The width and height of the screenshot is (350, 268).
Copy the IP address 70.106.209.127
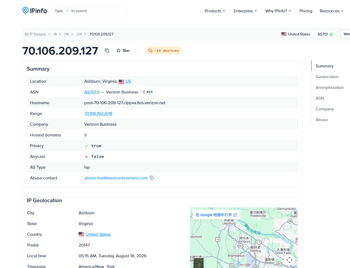[x=107, y=50]
